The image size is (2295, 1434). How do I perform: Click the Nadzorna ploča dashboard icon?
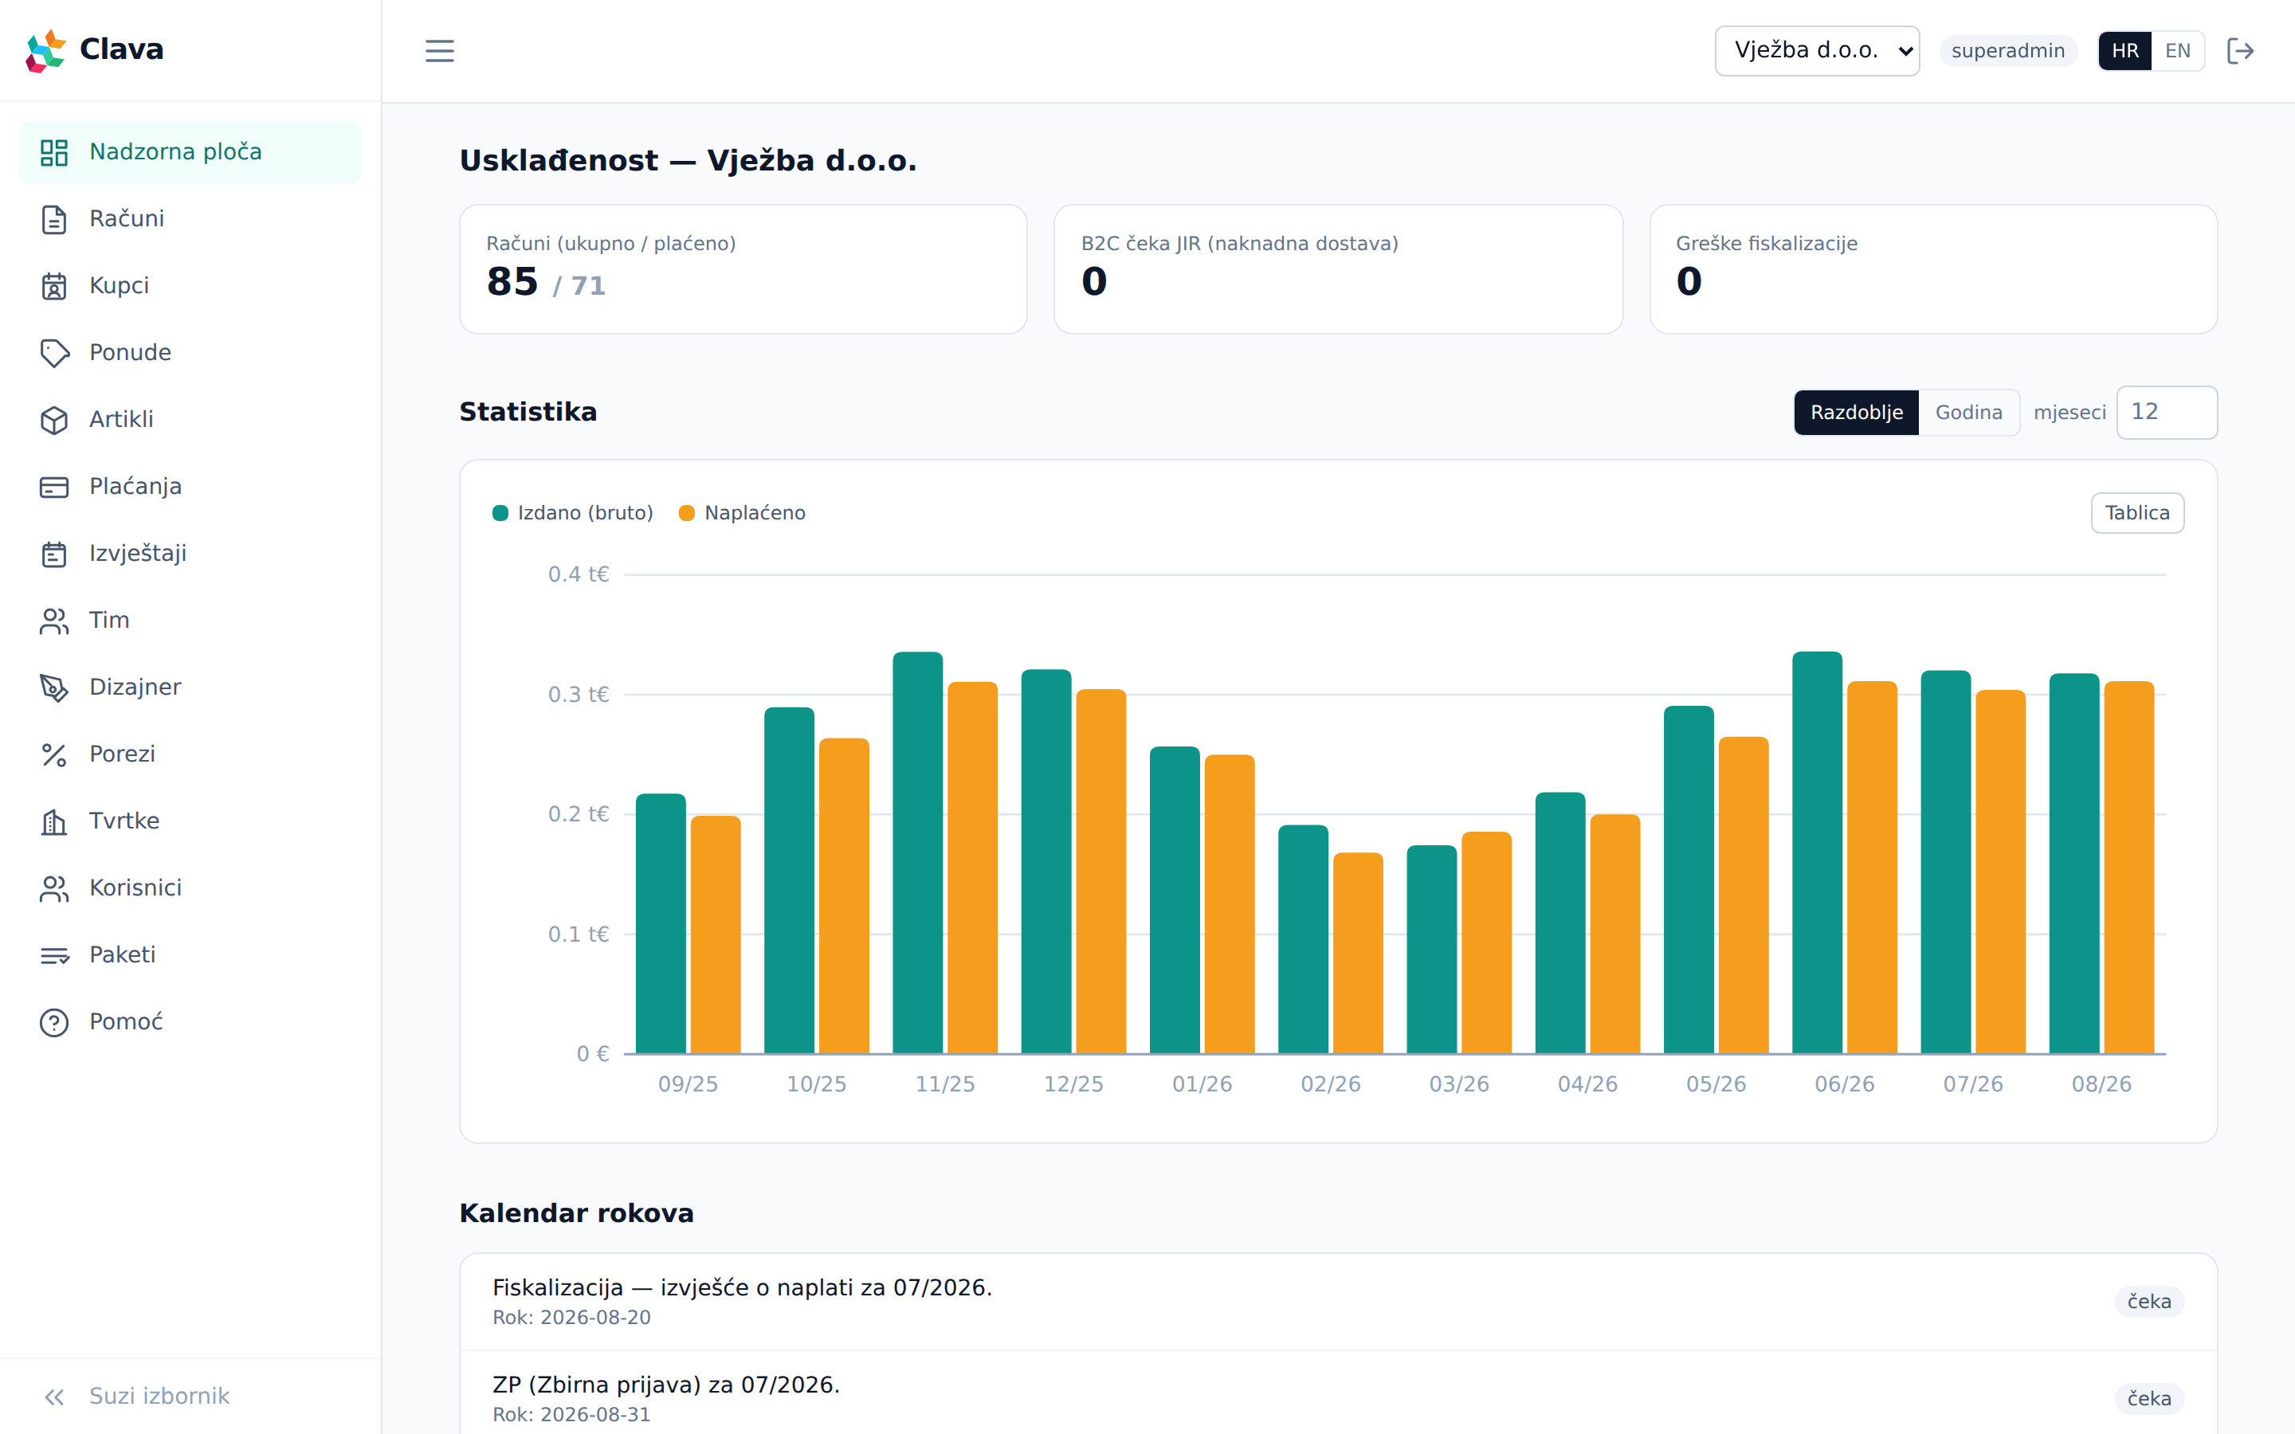click(54, 153)
